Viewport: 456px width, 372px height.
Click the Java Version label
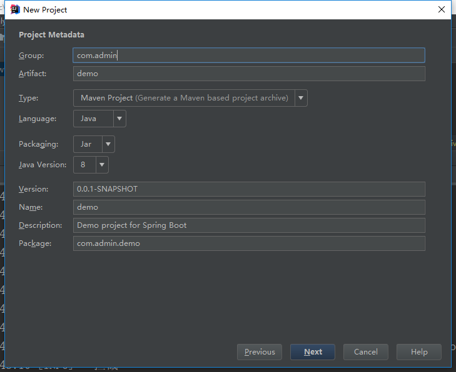click(x=43, y=165)
